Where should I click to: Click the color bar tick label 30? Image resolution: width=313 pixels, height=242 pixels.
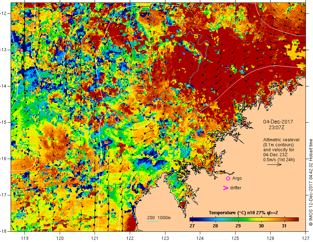261,226
